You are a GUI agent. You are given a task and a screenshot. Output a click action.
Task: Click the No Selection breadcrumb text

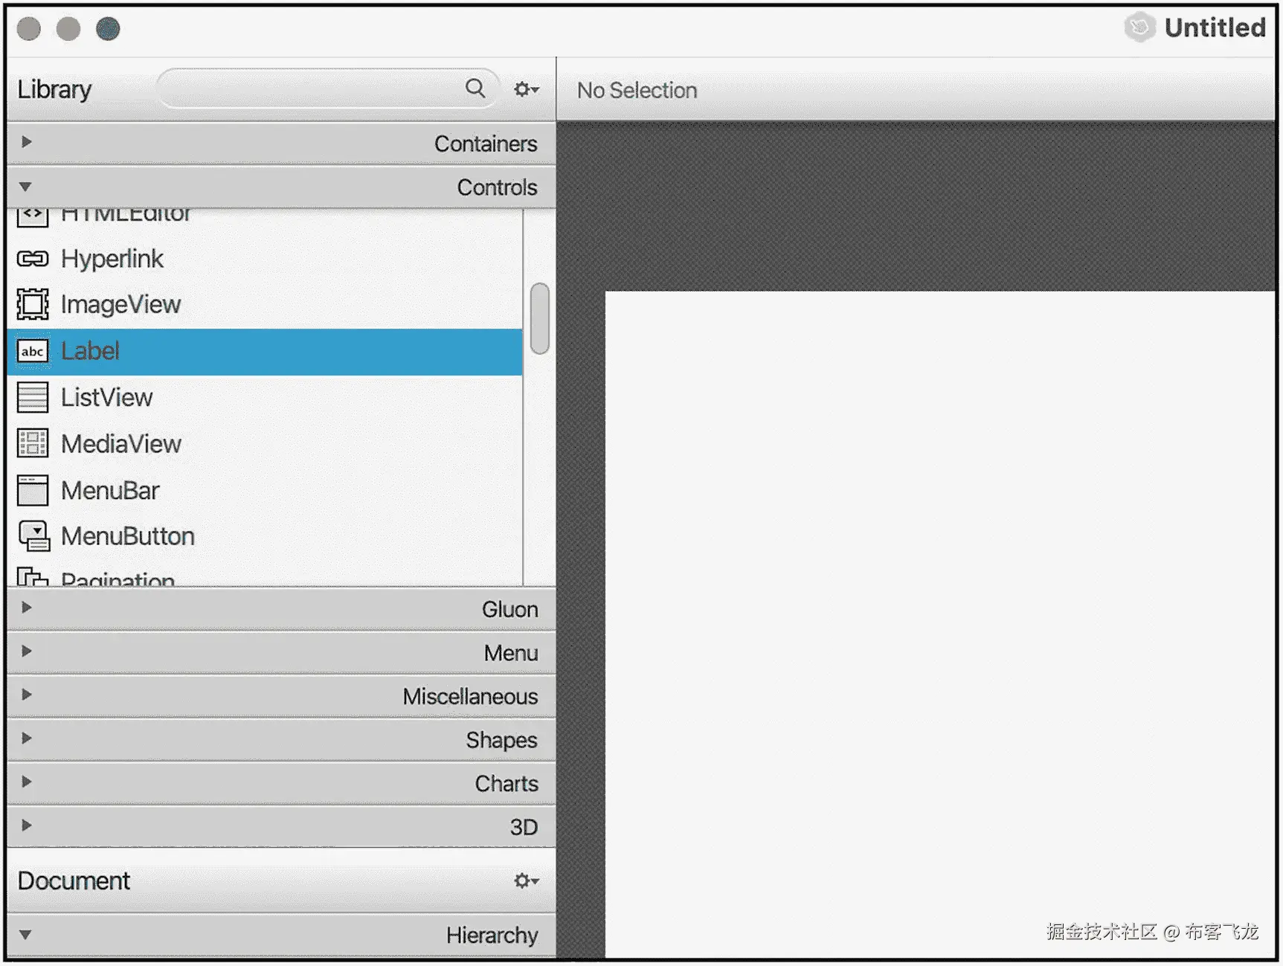coord(637,90)
